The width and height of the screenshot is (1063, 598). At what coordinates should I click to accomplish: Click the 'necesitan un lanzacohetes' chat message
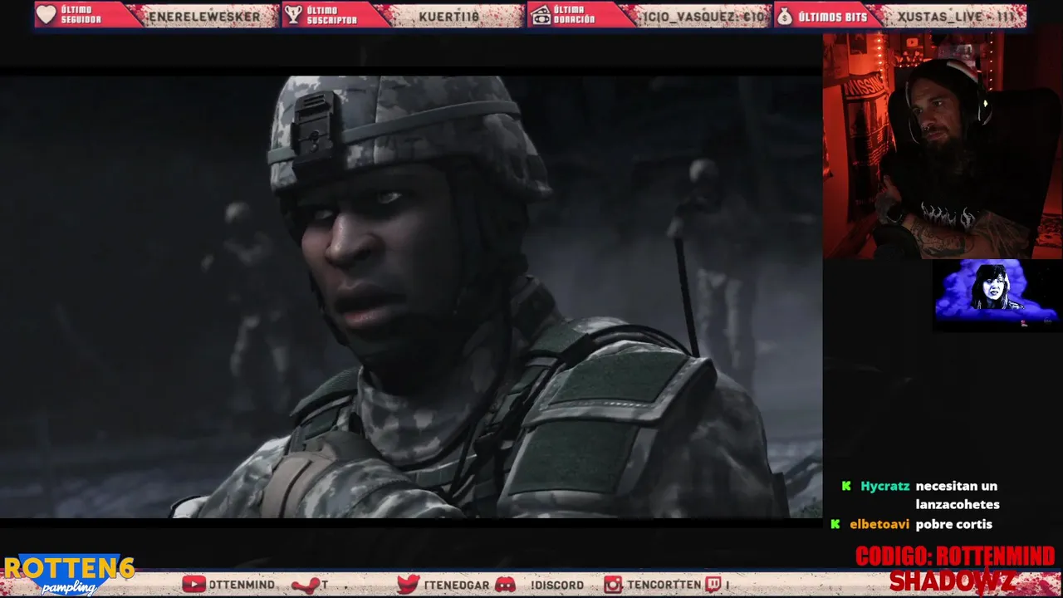[x=958, y=495]
